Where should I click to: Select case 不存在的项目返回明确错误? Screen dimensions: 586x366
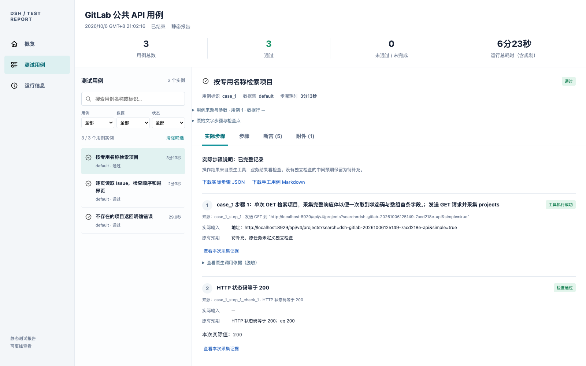point(133,220)
